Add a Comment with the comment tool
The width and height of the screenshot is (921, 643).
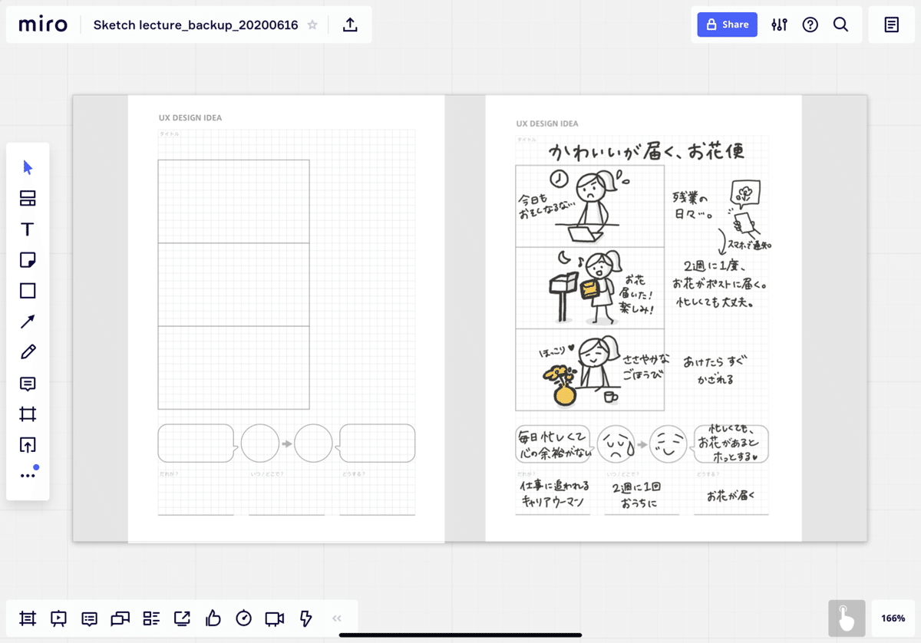point(27,382)
